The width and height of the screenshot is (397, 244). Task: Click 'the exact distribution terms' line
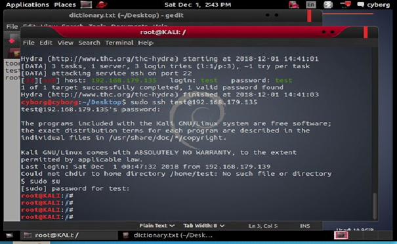165,131
